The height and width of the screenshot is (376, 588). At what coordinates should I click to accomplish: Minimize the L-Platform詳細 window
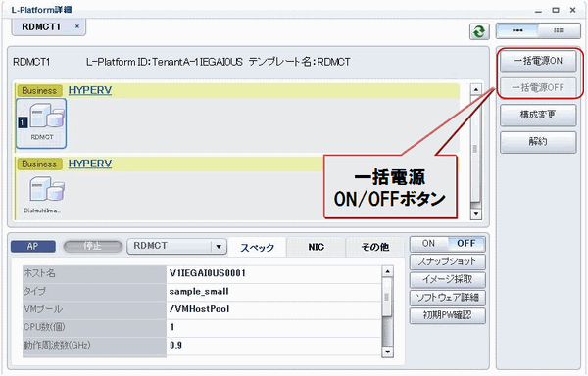(x=538, y=10)
